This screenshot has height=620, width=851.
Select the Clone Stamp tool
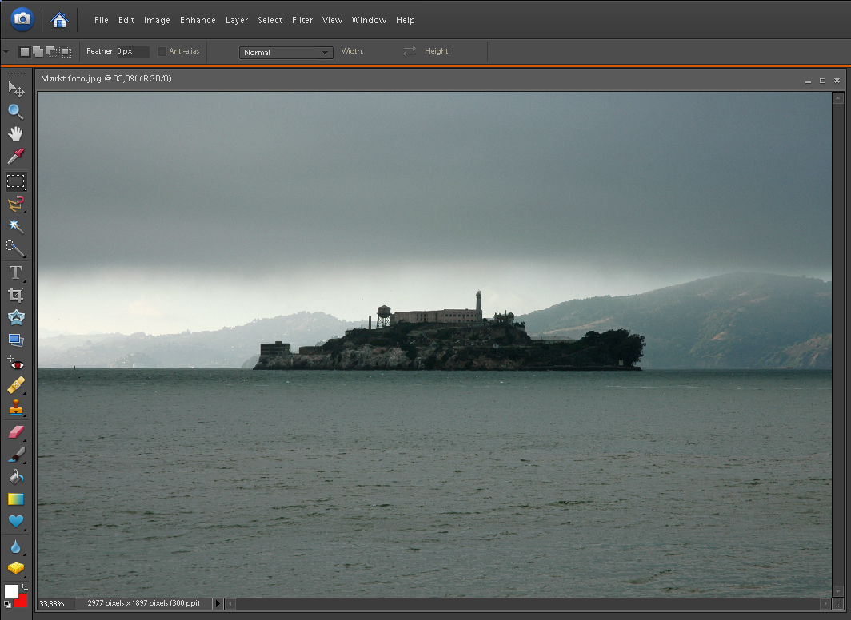(15, 407)
